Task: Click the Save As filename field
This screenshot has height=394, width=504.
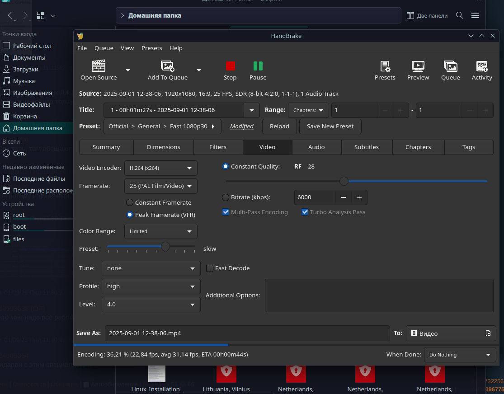Action: click(247, 333)
